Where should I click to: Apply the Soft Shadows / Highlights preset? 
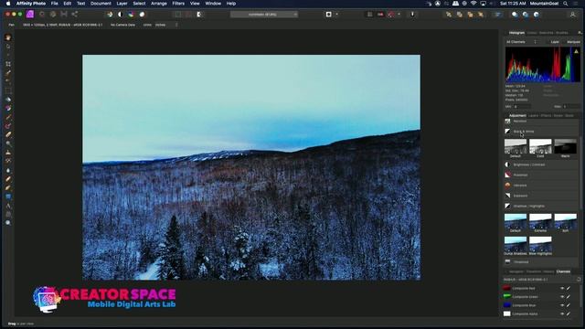click(x=565, y=223)
